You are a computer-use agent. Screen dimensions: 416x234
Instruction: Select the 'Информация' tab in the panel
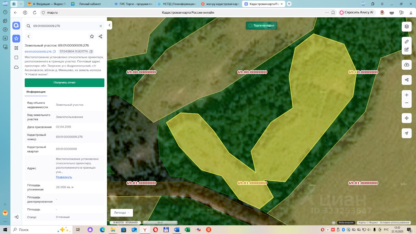tap(36, 92)
